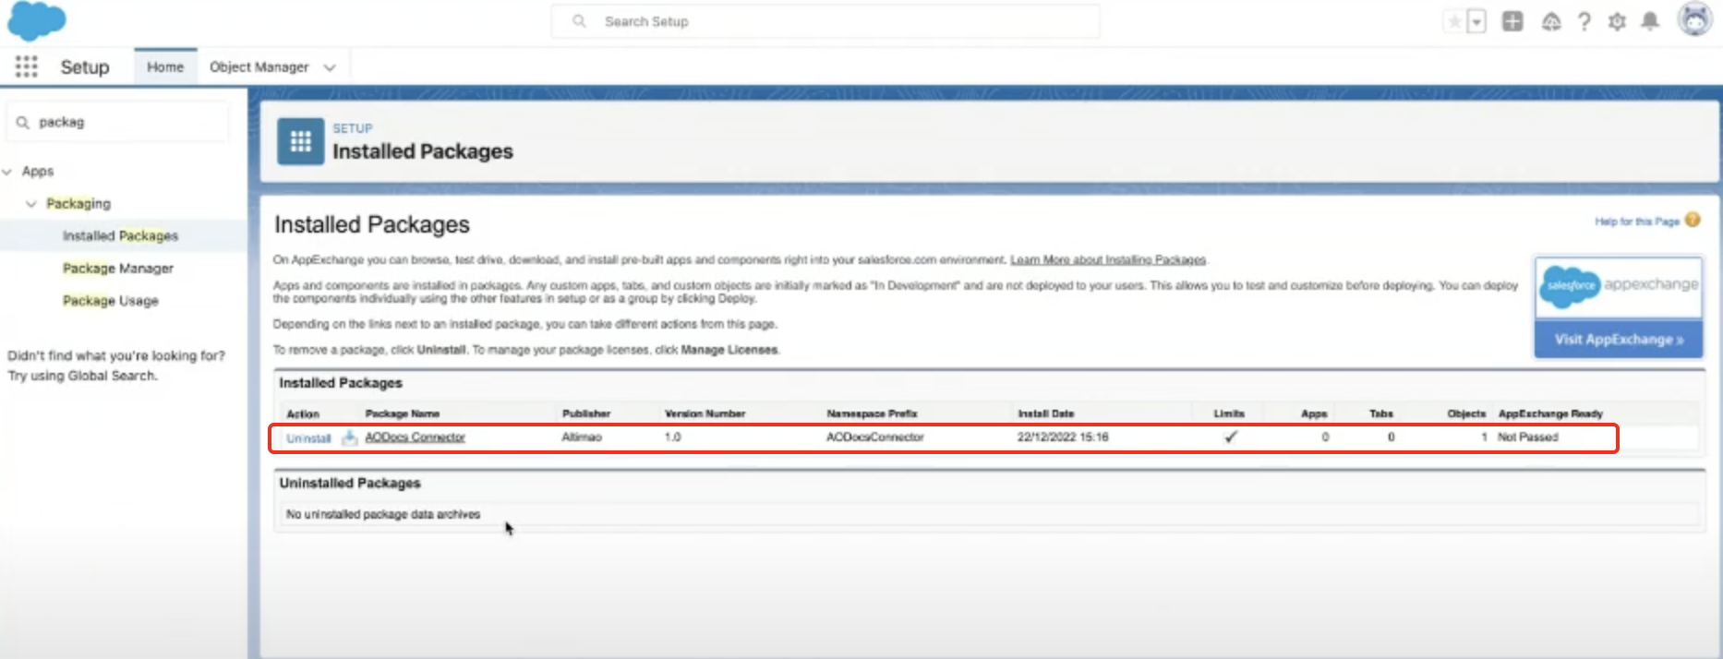The image size is (1723, 659).
Task: Open the Salesforce Help question mark
Action: (x=1584, y=21)
